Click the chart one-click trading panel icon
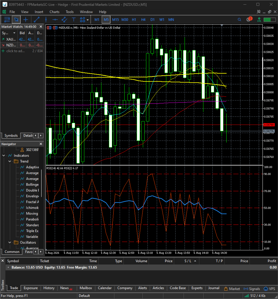 coord(49,28)
